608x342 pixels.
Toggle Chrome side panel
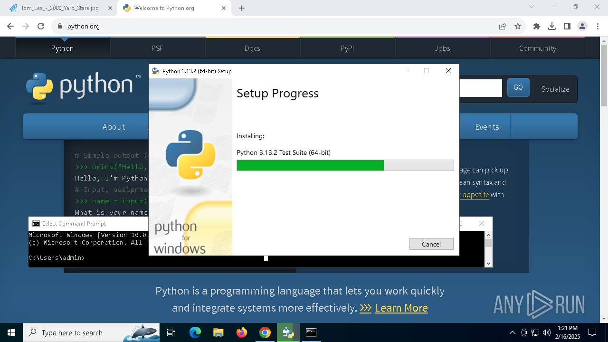(567, 26)
